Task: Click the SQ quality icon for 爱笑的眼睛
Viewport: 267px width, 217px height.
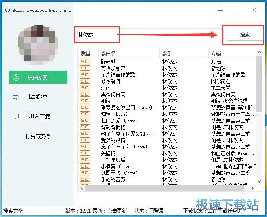Action: point(85,140)
